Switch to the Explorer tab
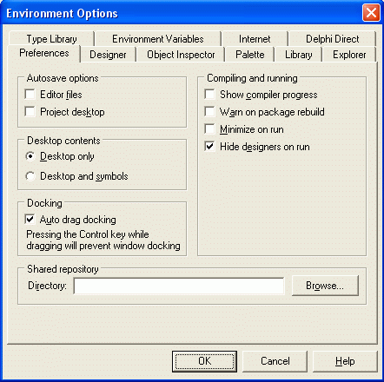The height and width of the screenshot is (382, 384). [349, 55]
